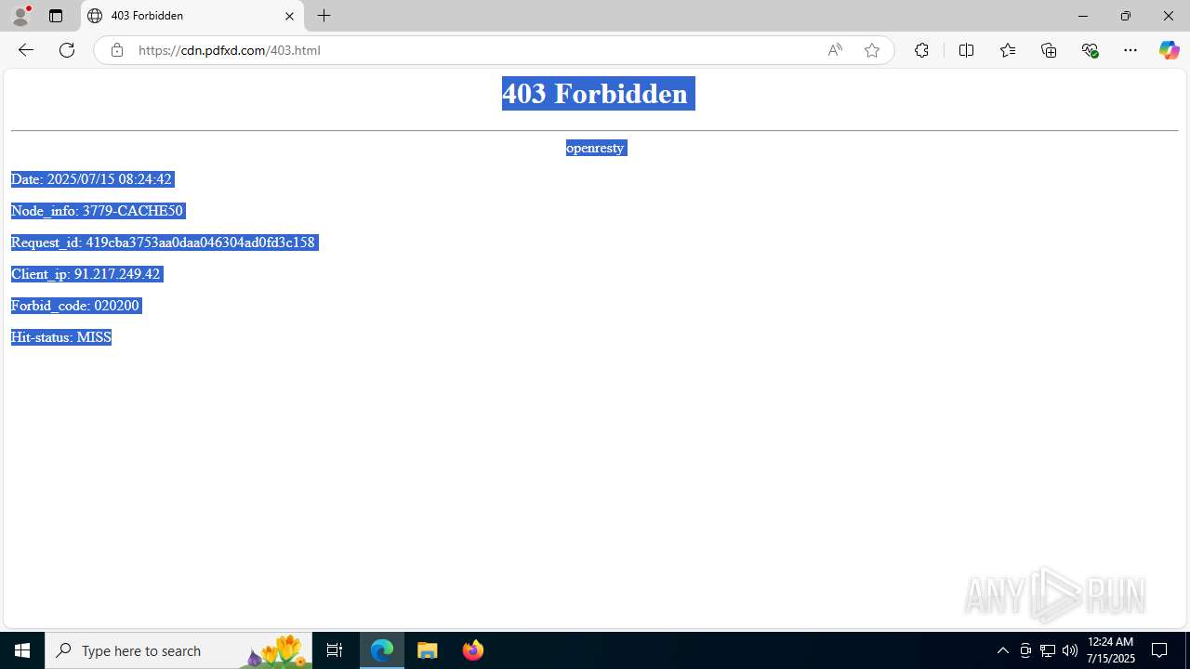The width and height of the screenshot is (1190, 669).
Task: Show hidden tray icons chevron
Action: tap(1002, 650)
